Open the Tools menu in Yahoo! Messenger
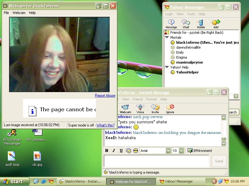Viewport: 249px width, 186px height. [x=191, y=14]
